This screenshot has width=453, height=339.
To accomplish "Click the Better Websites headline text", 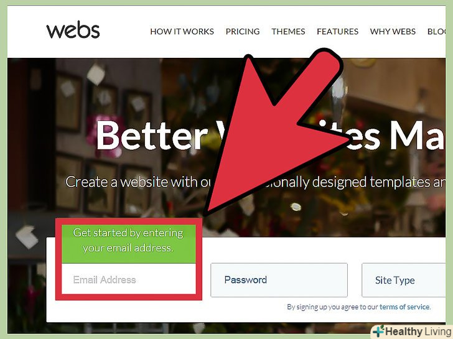I will pyautogui.click(x=270, y=136).
